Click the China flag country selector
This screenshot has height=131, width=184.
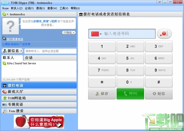(x=95, y=34)
